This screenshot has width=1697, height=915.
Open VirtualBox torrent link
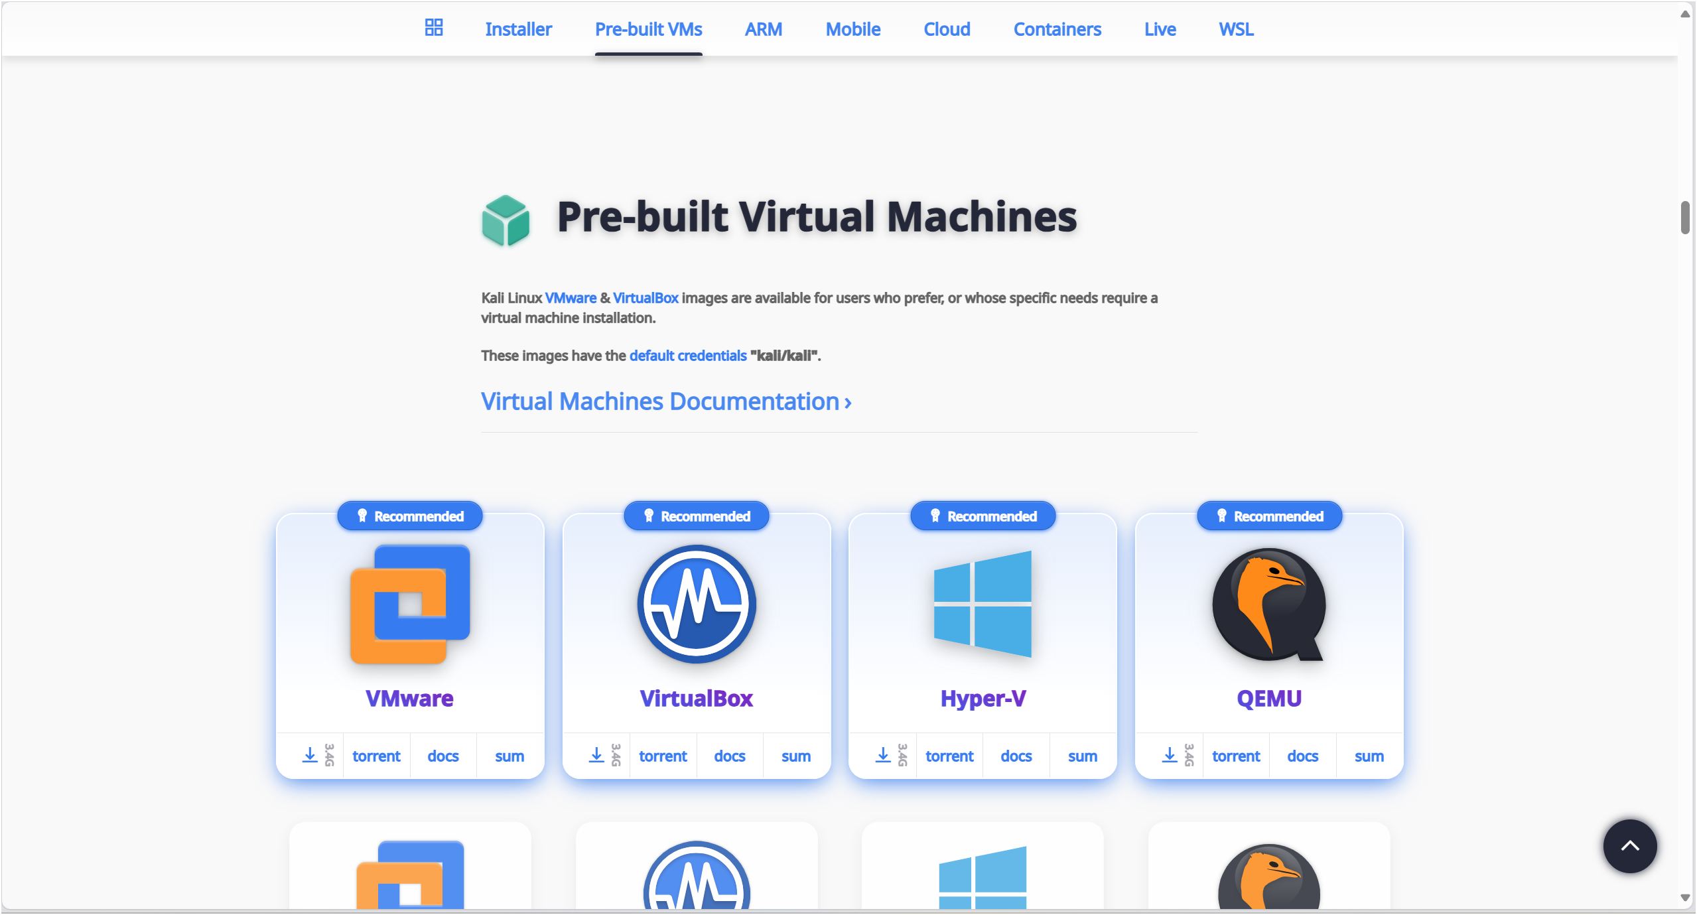pyautogui.click(x=663, y=756)
